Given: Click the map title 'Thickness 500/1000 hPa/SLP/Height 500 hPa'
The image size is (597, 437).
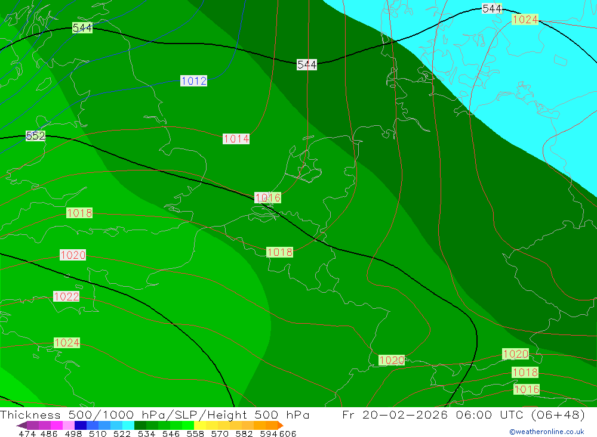Looking at the screenshot, I should tap(155, 415).
